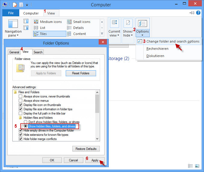Click the advanced settings scrollbar thumb

(x=97, y=104)
